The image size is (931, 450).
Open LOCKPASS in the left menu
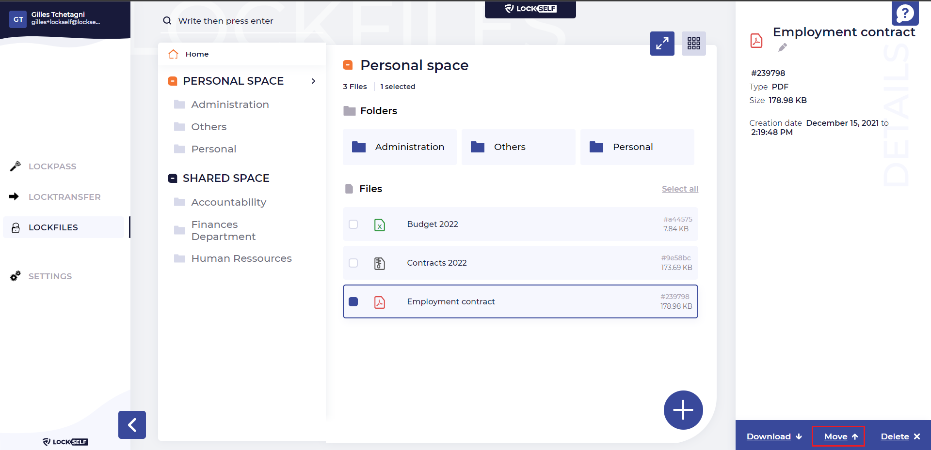[52, 166]
